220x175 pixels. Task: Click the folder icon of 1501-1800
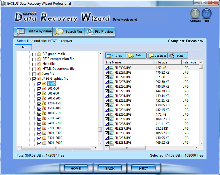click(x=44, y=108)
